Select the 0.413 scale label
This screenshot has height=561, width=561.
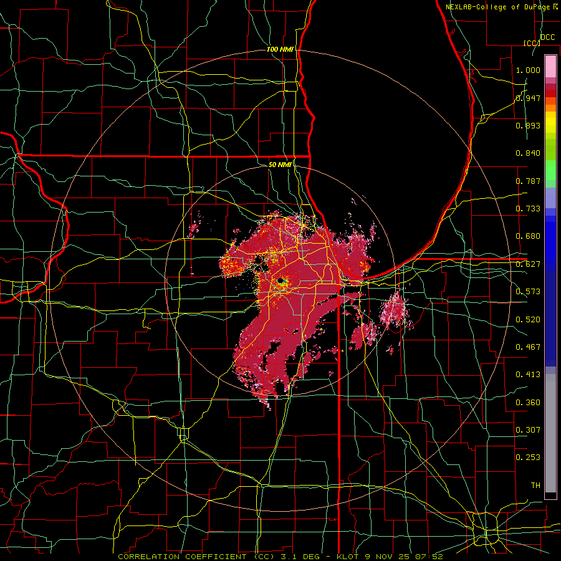pyautogui.click(x=528, y=375)
